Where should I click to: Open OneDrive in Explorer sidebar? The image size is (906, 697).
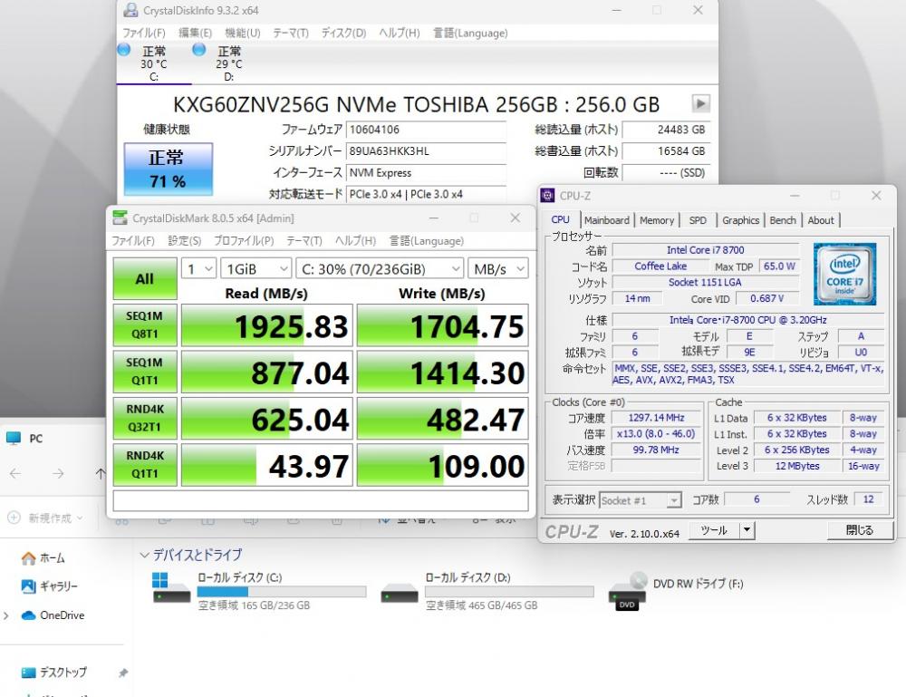[53, 615]
